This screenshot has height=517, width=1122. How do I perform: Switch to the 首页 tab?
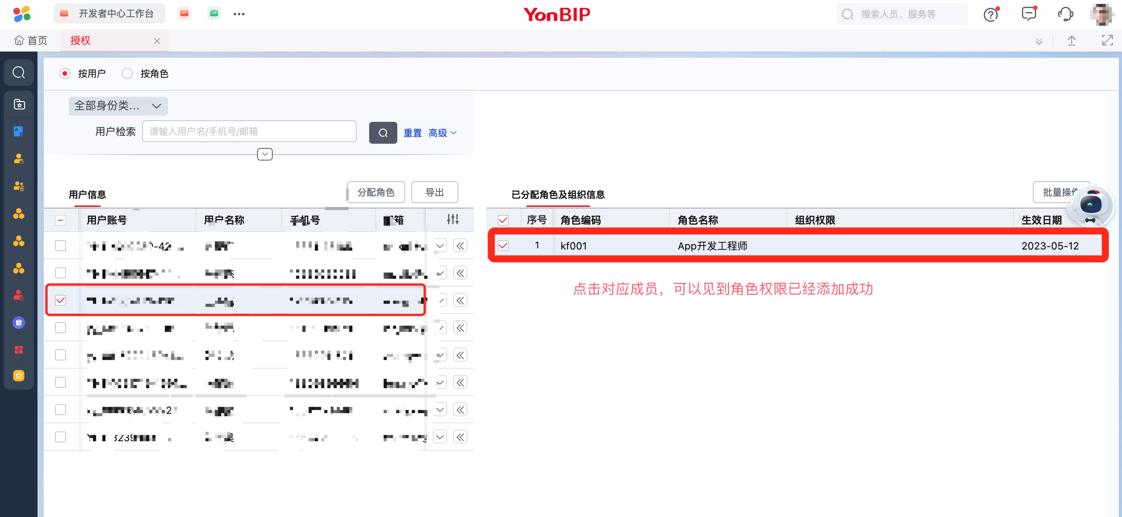30,41
